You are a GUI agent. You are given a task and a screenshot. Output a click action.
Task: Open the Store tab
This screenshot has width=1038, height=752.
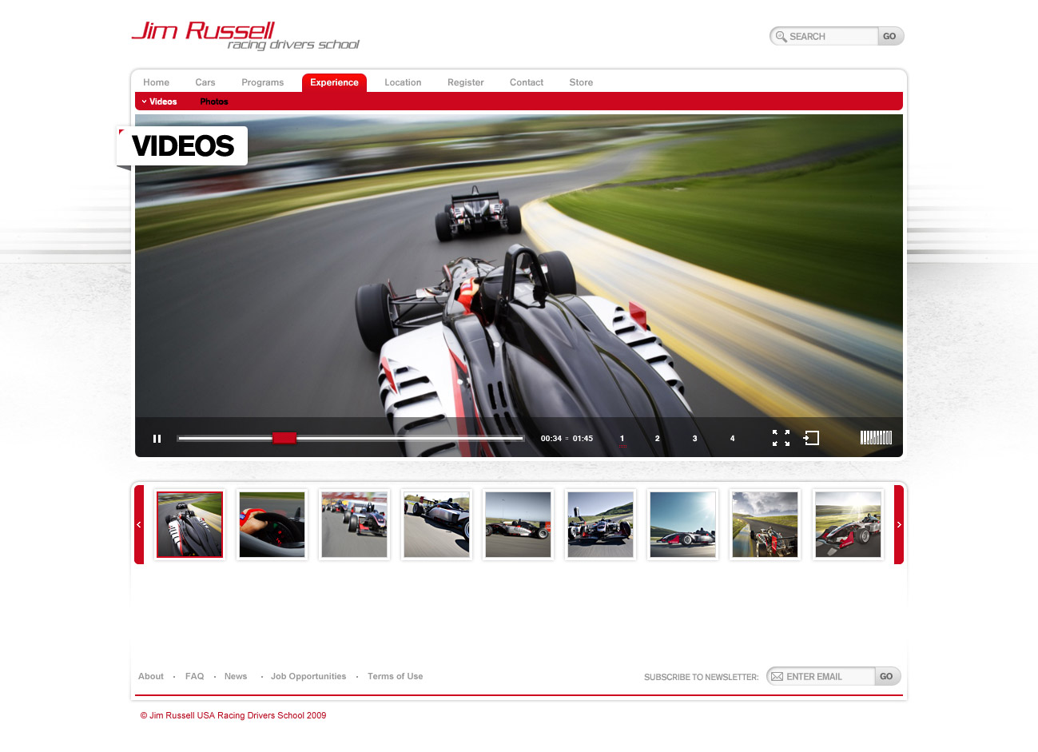[x=581, y=82]
